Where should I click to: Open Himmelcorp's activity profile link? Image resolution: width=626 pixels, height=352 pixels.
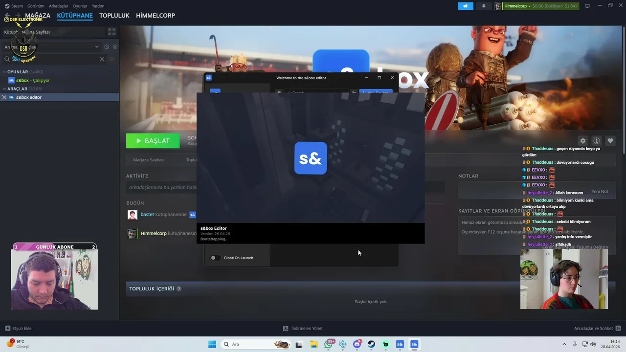point(154,234)
